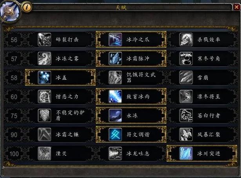Click the 饥饿符文武器 talent icon
Screen dimensions: 241x178
click(x=115, y=78)
